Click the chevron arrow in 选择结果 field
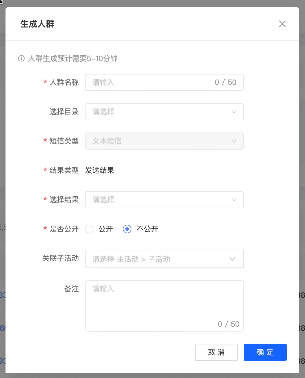The image size is (305, 378). [x=234, y=200]
